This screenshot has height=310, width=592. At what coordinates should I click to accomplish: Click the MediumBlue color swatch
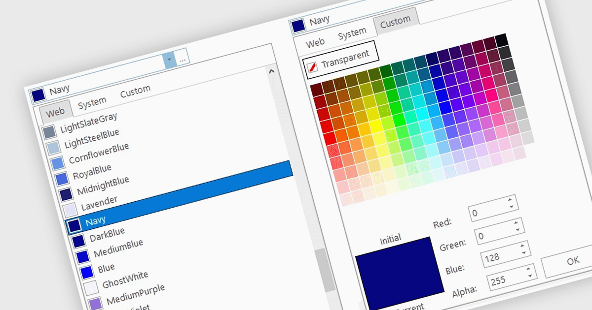click(x=82, y=256)
